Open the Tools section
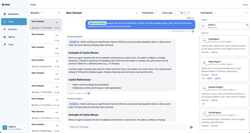 click(x=14, y=44)
